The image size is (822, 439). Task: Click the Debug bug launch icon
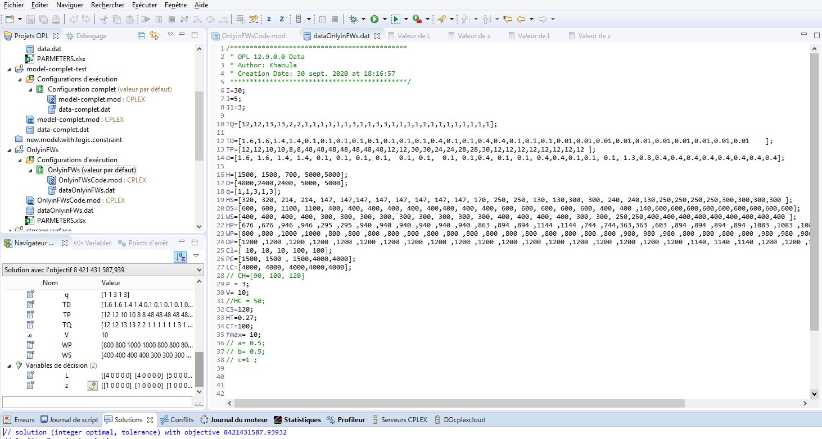pos(353,19)
